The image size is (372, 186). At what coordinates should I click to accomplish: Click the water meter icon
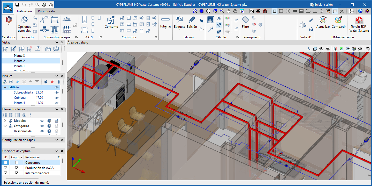click(x=44, y=30)
